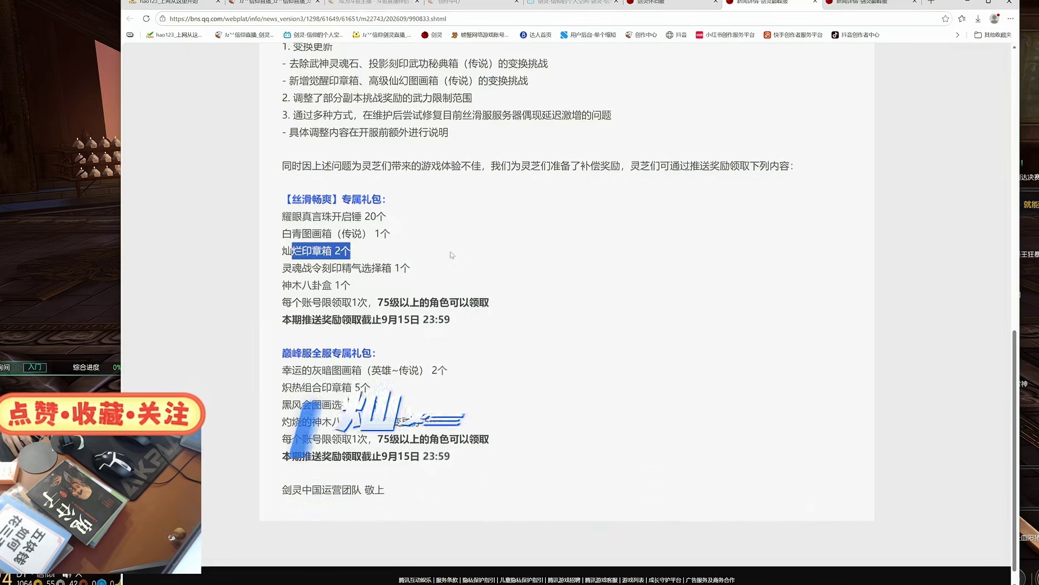Open Jz 信仰剑灵直播 bookmark

pos(381,35)
